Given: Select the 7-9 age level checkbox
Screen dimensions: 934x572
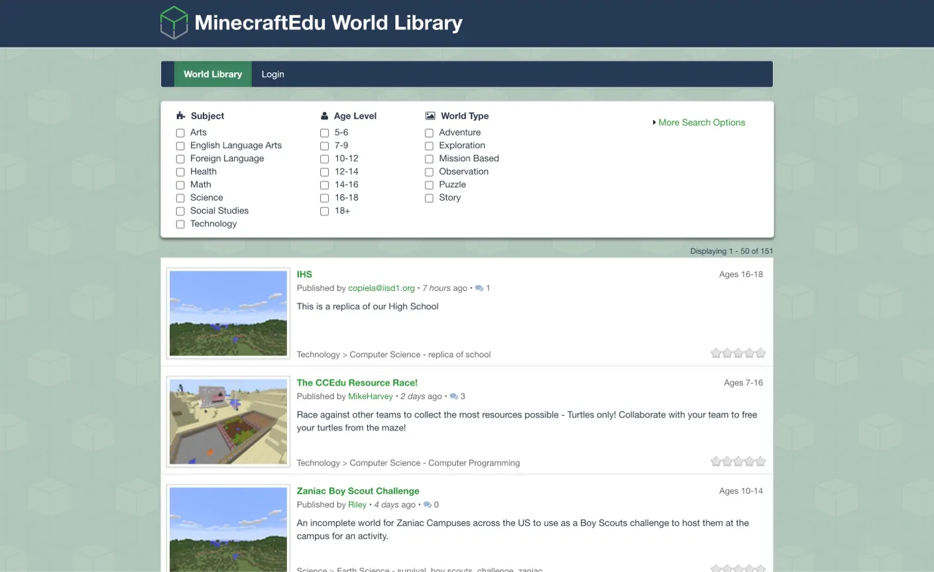Looking at the screenshot, I should 324,146.
